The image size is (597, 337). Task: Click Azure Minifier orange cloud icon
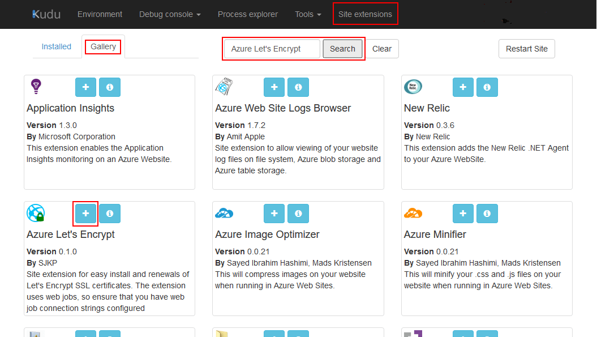click(413, 213)
